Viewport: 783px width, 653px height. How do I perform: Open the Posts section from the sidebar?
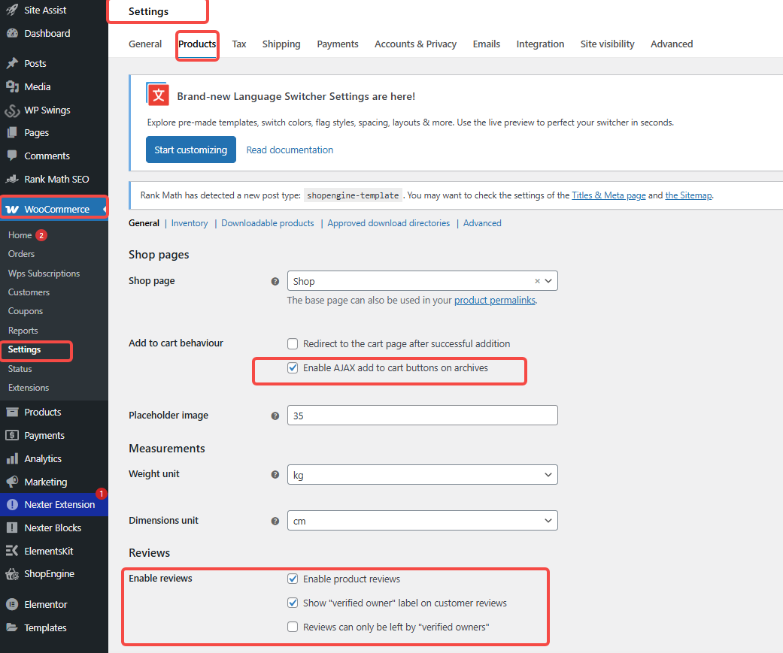34,62
